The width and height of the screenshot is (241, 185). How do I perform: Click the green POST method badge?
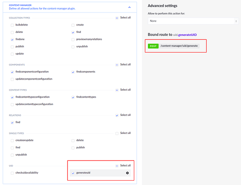[153, 46]
